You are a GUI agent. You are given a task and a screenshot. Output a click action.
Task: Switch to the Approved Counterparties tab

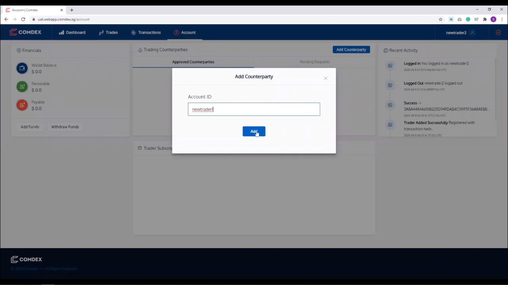[x=193, y=62]
